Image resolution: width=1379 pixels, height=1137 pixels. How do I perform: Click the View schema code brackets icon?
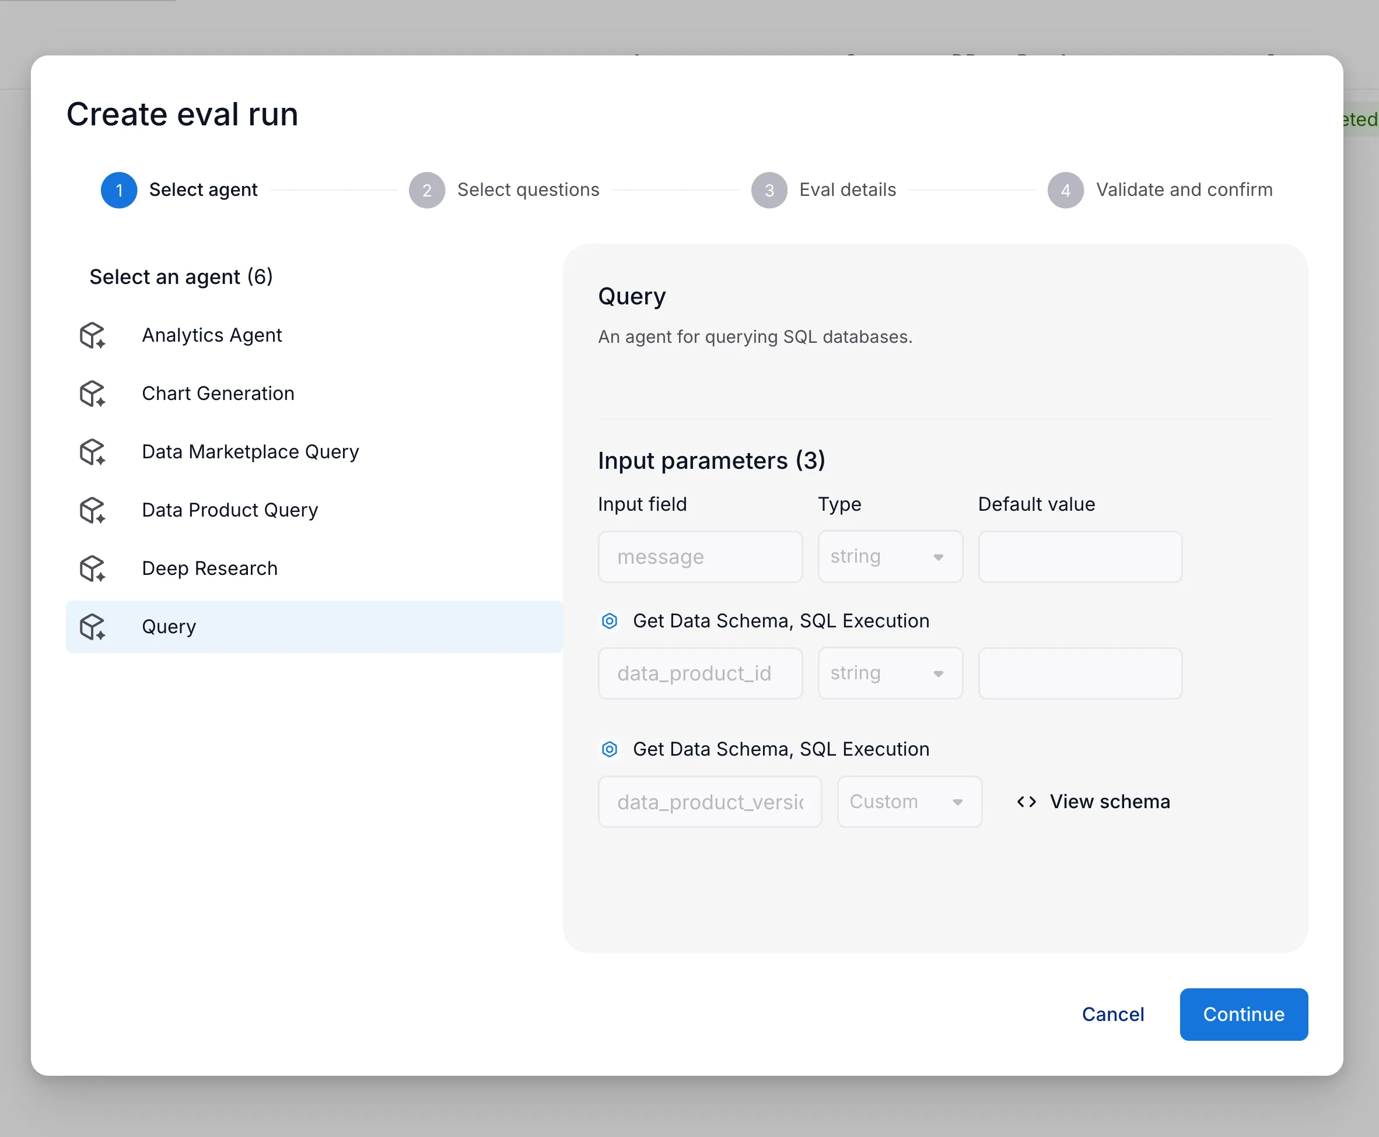tap(1026, 802)
